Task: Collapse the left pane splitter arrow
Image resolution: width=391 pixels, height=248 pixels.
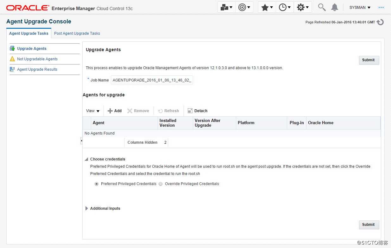Action: pos(81,141)
